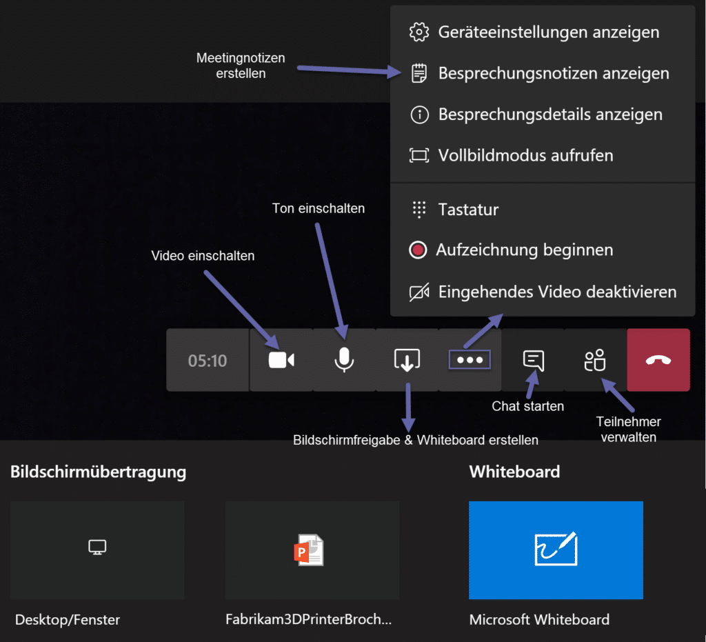This screenshot has height=642, width=706.
Task: Launch the Microsoft Whiteboard tile
Action: [556, 550]
